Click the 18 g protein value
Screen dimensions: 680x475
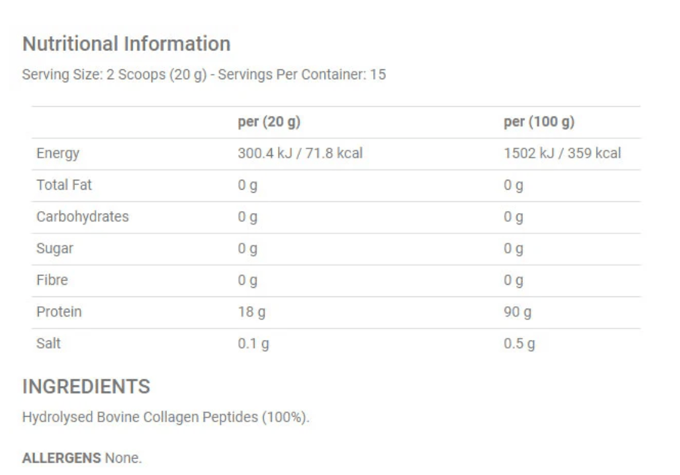pos(252,312)
